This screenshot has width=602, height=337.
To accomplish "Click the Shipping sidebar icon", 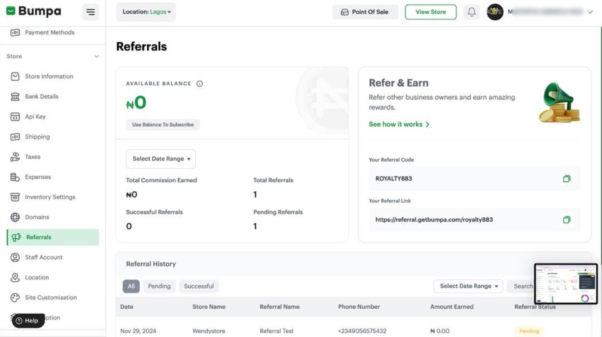I will [x=15, y=137].
